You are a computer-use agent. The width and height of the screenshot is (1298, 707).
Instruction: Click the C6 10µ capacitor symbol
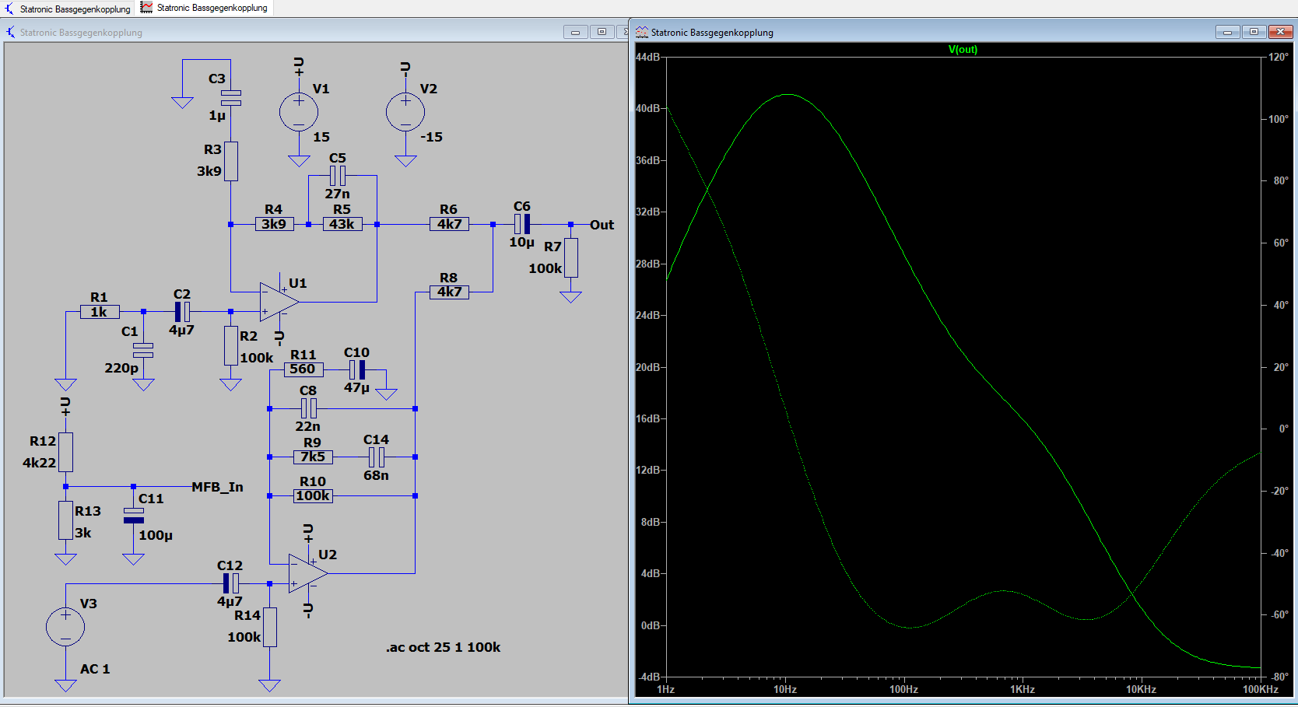522,224
